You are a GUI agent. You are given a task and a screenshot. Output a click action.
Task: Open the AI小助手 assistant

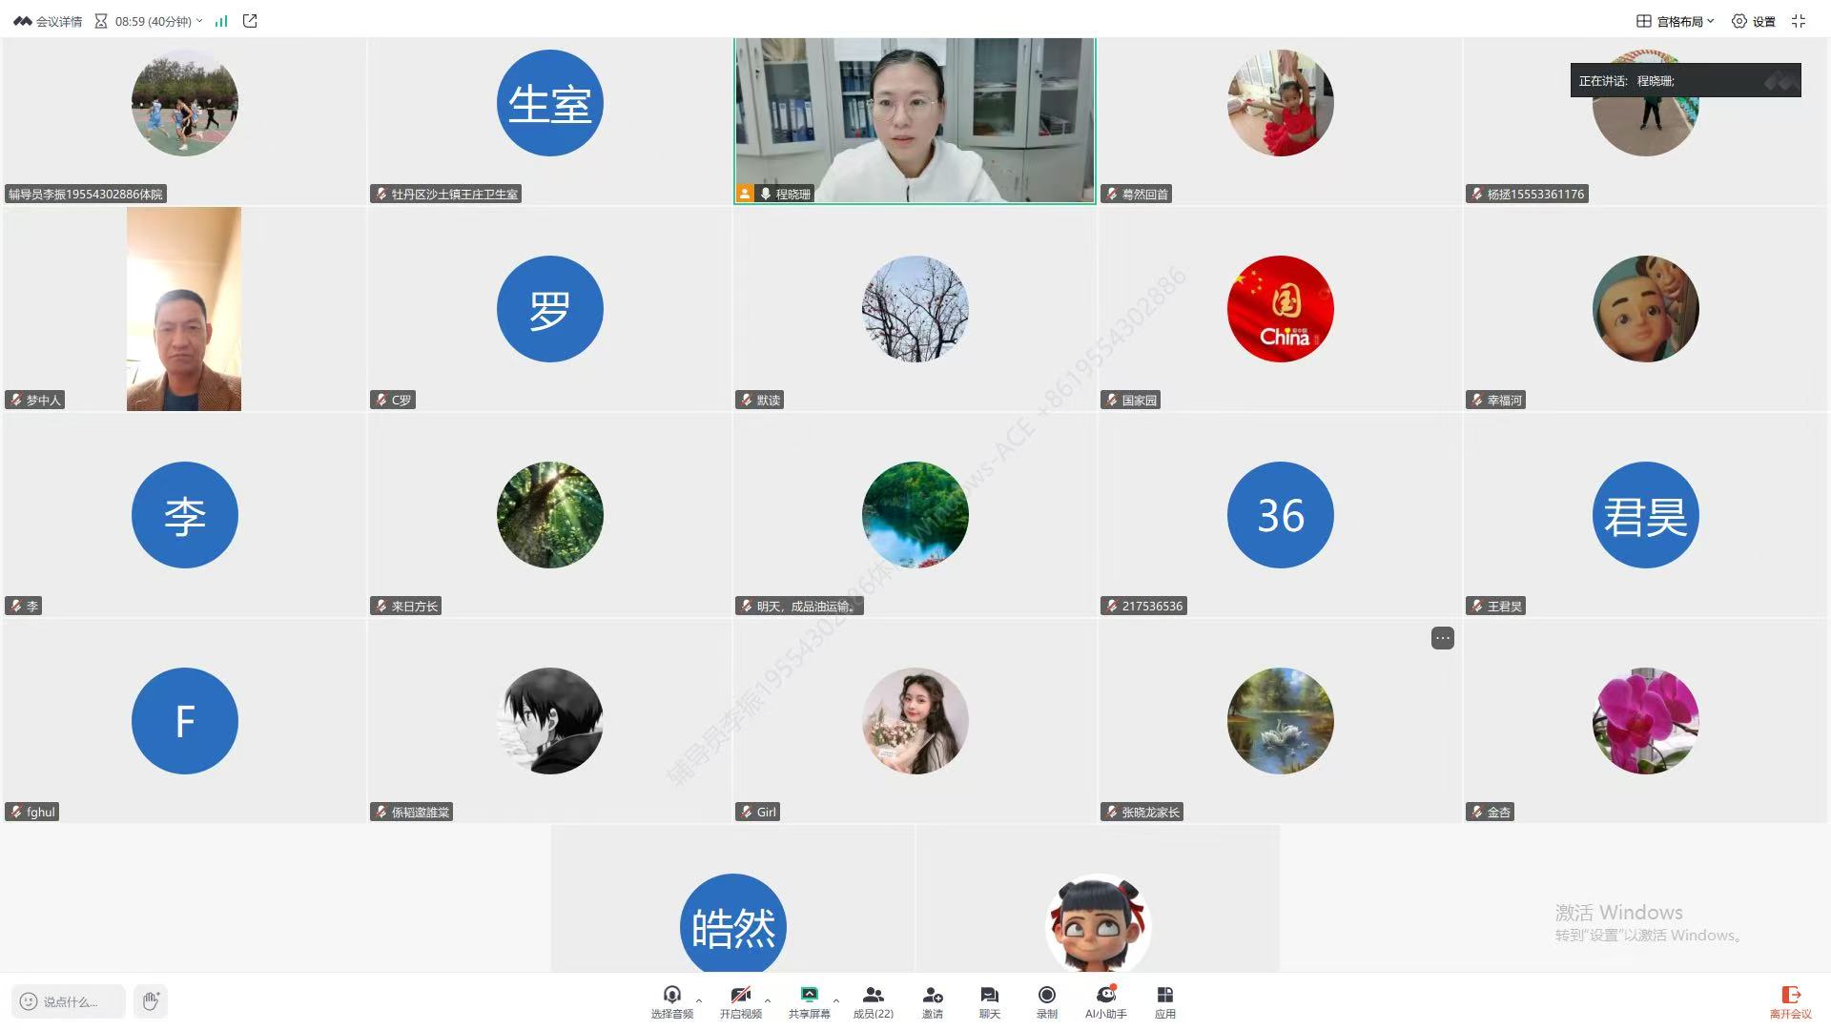[x=1105, y=1001]
